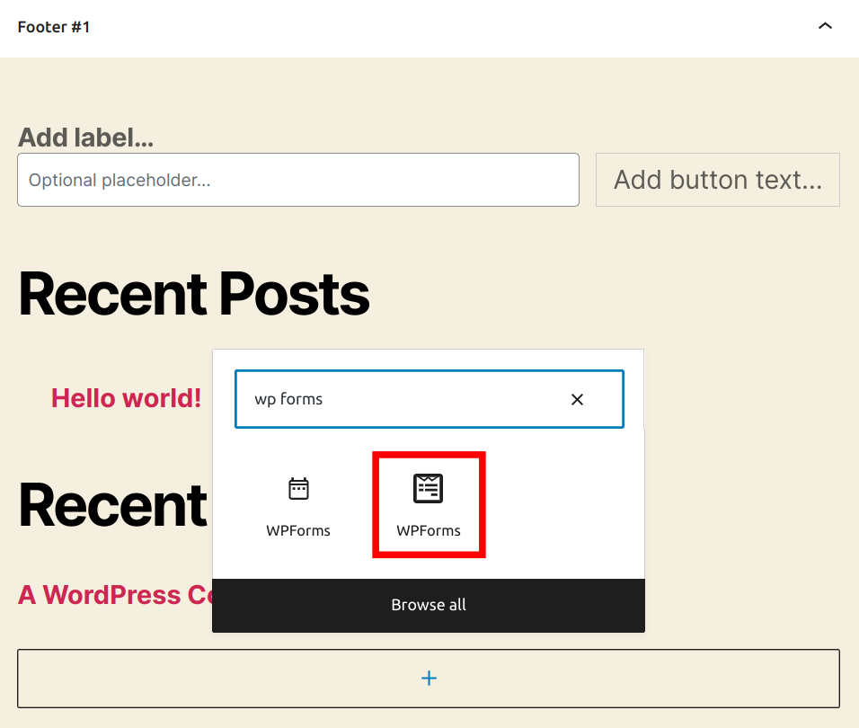The image size is (859, 728).
Task: Select the 'Recent Posts' heading
Action: click(194, 294)
